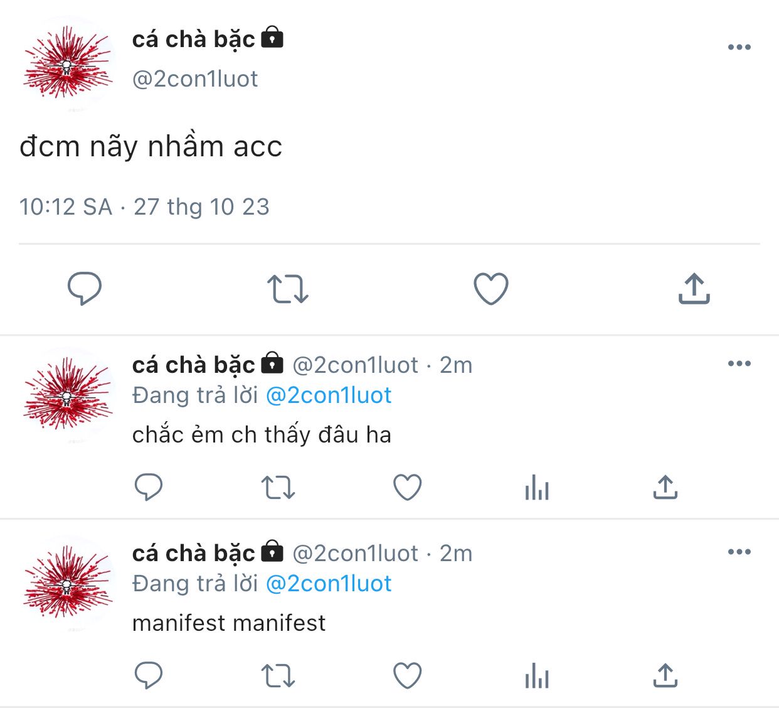Retweet the "manifest manifest" reply
Screen dimensions: 779x708
pyautogui.click(x=278, y=676)
